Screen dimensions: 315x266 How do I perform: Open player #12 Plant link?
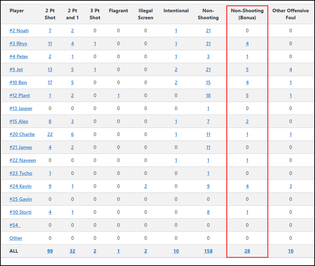(x=20, y=95)
